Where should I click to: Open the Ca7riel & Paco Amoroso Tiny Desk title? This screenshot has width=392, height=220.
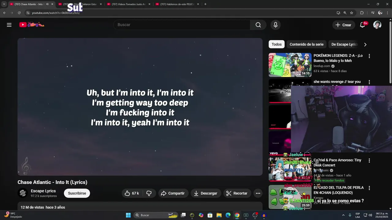tap(337, 163)
